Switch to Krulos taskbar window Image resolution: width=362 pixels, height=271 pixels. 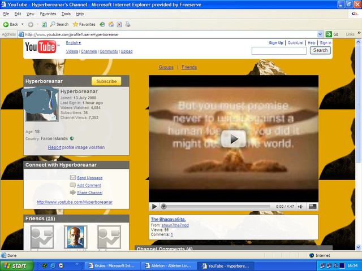(114, 266)
